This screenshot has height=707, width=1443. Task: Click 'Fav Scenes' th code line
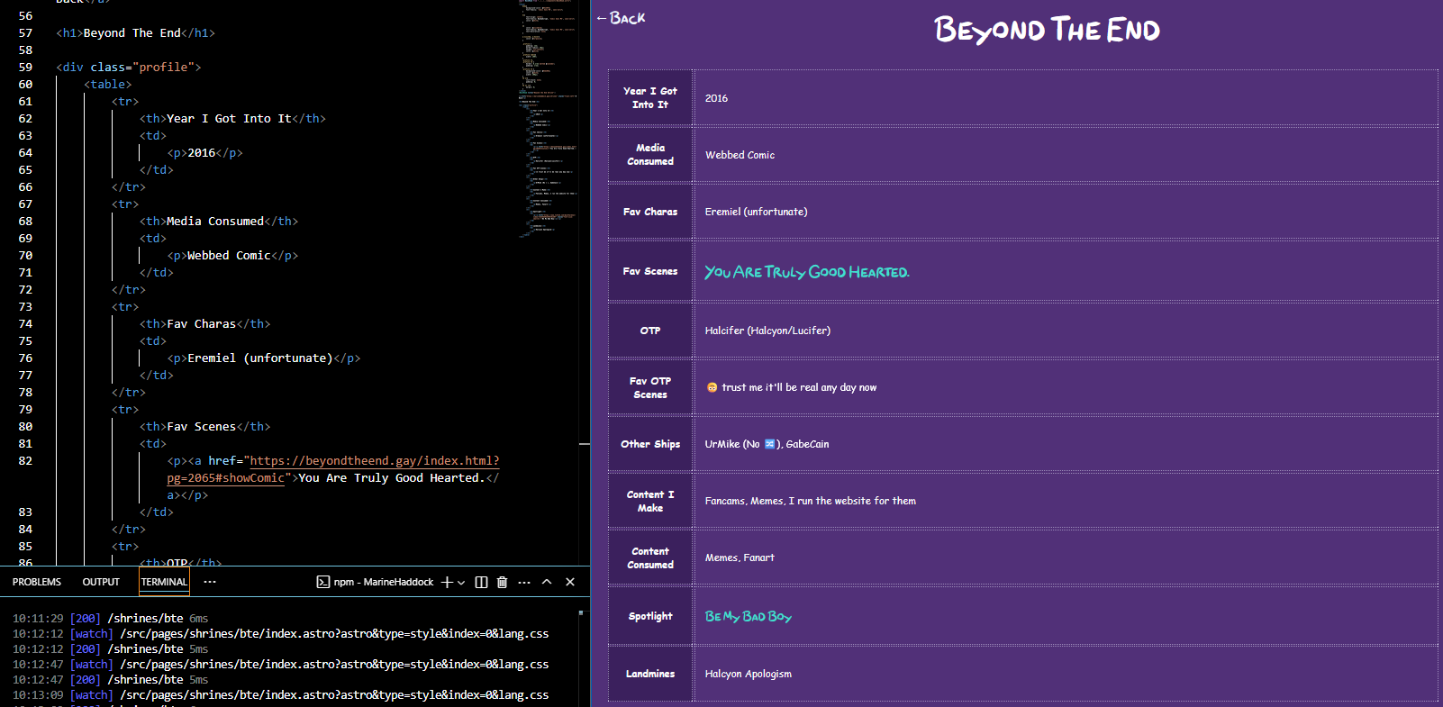coord(205,427)
